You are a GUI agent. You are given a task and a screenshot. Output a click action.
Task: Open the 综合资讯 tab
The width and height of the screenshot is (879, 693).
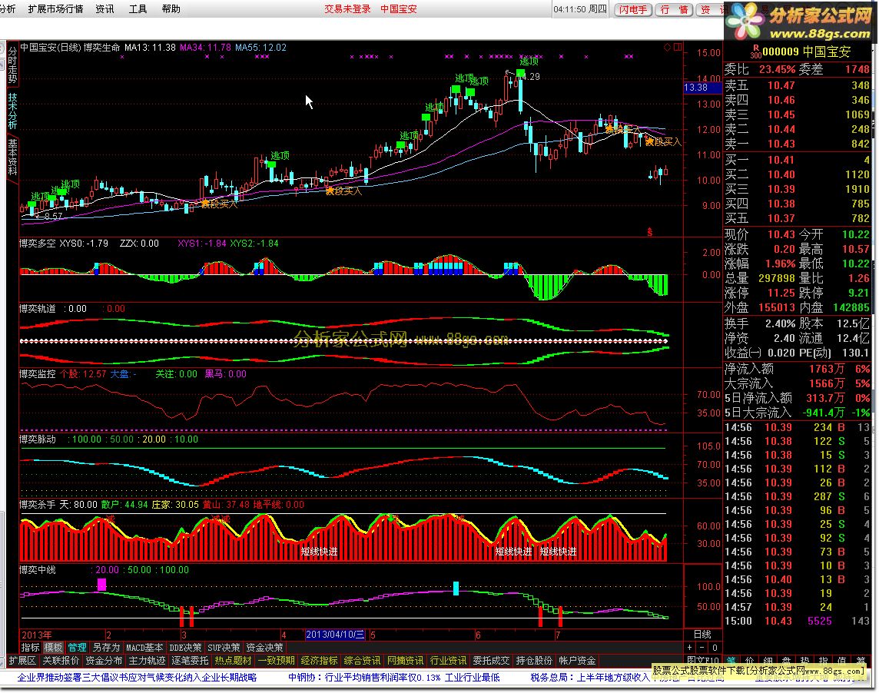click(362, 661)
